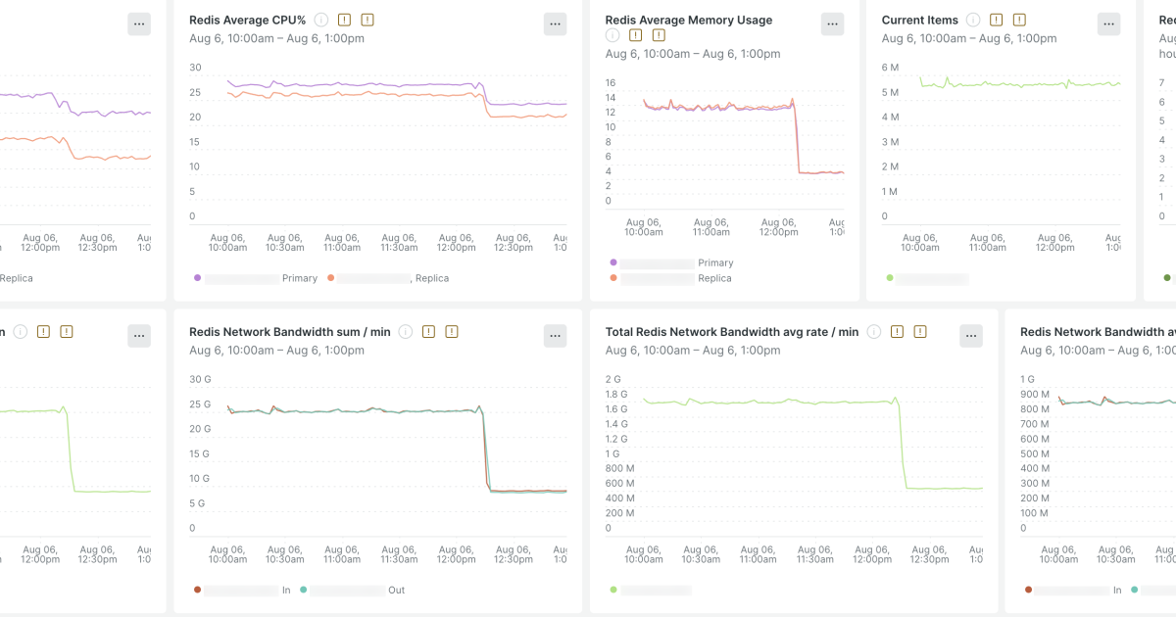Click second warning icon on Redis Average CPU%
1176x617 pixels.
coord(367,20)
